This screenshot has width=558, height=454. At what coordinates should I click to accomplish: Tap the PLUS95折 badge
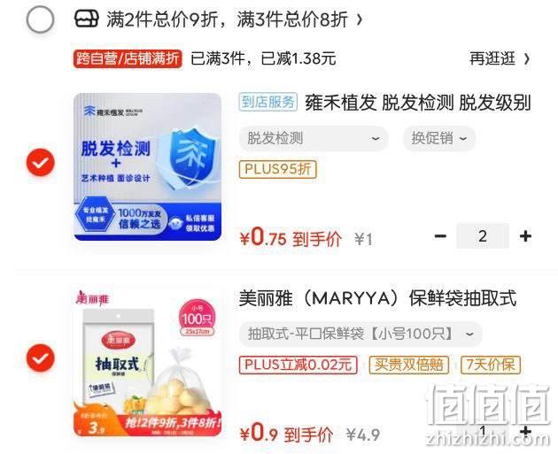click(x=277, y=169)
